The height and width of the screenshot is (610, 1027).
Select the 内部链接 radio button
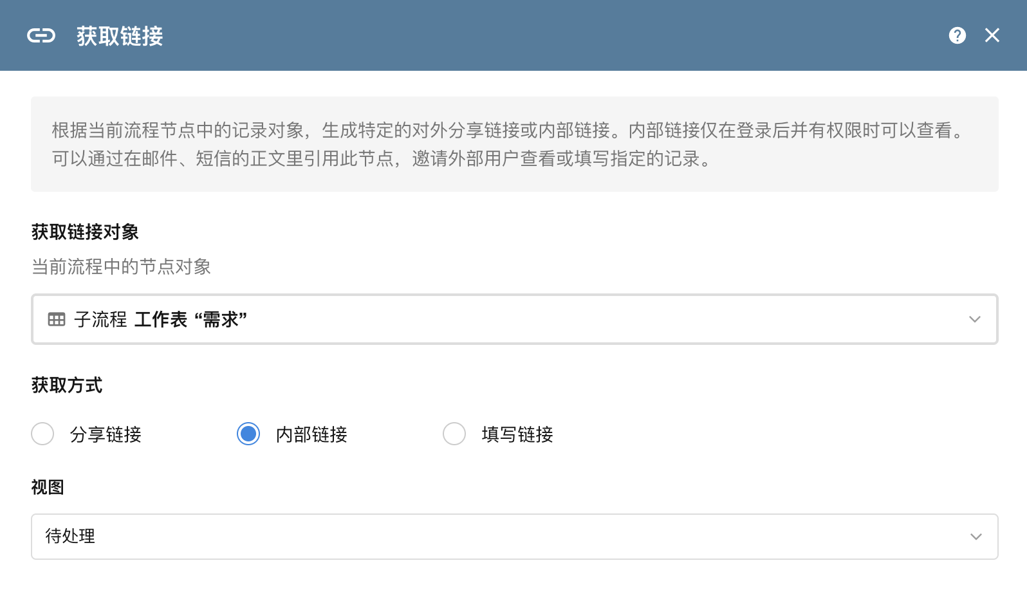[x=248, y=434]
